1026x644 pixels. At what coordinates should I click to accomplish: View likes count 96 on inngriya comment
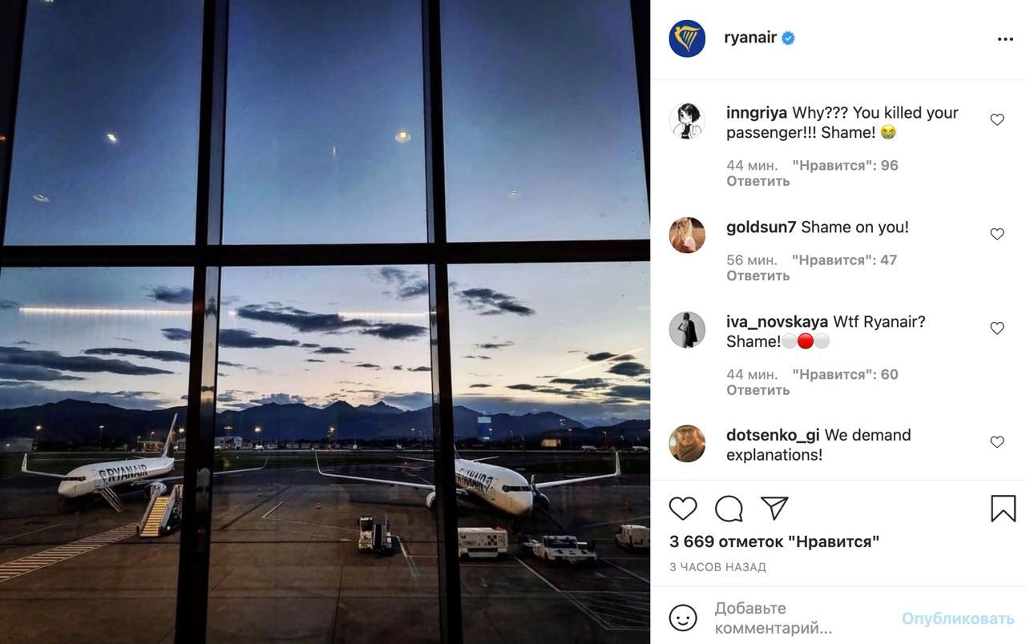[x=845, y=165]
